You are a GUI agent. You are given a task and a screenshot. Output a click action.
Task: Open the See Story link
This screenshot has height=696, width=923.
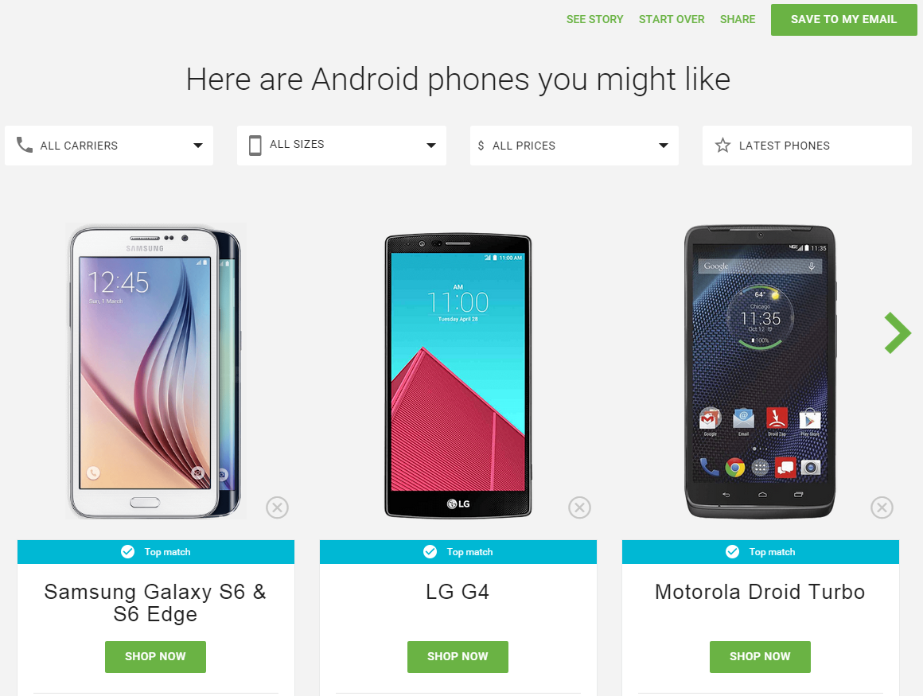(x=594, y=19)
